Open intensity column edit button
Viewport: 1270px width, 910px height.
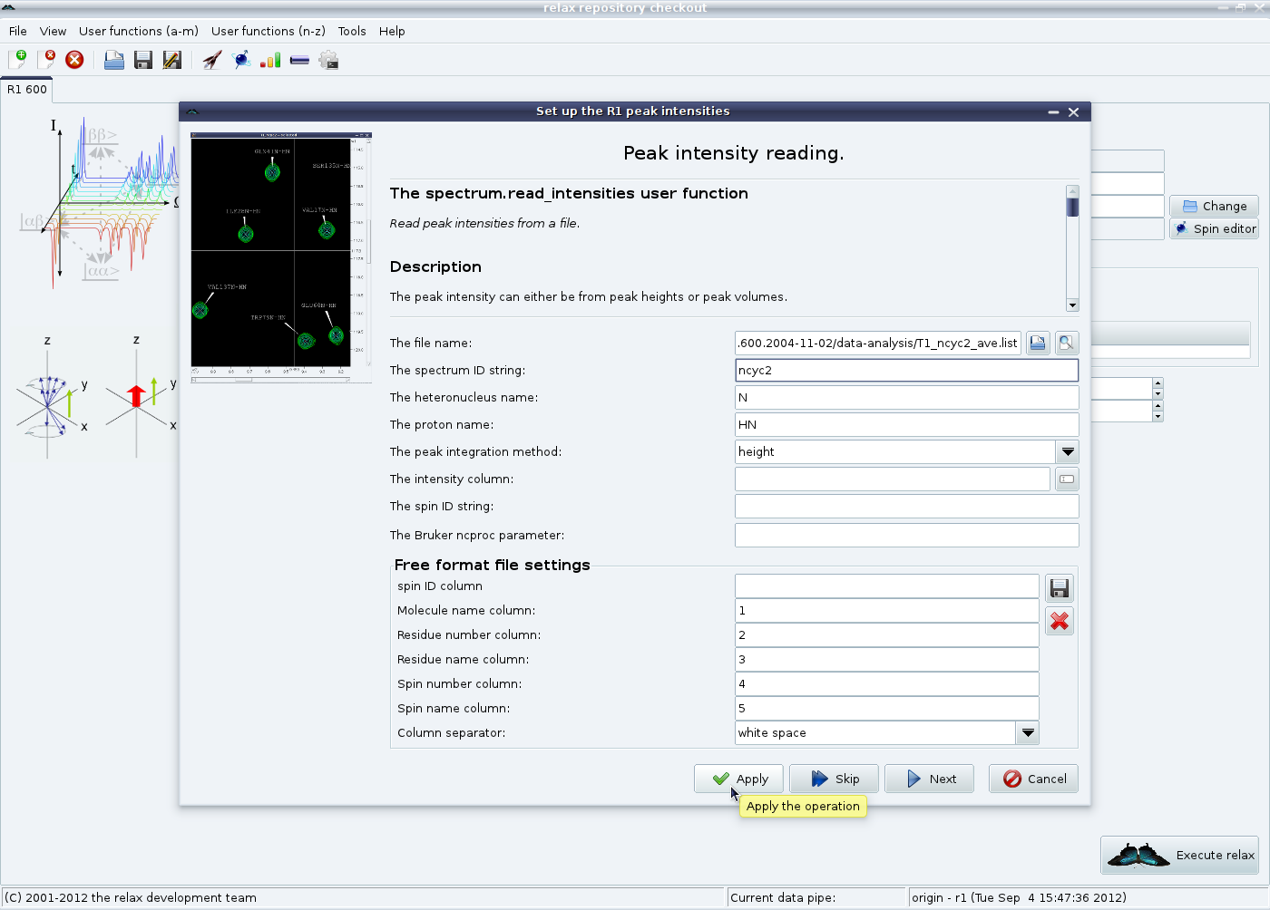(x=1067, y=479)
